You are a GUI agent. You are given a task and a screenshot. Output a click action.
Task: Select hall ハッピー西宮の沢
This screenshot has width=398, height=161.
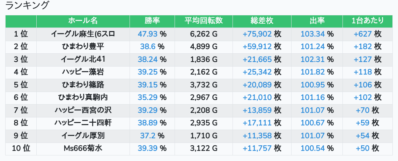coord(83,110)
